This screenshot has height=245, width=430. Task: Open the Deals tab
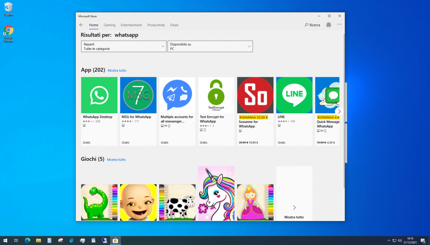point(174,25)
